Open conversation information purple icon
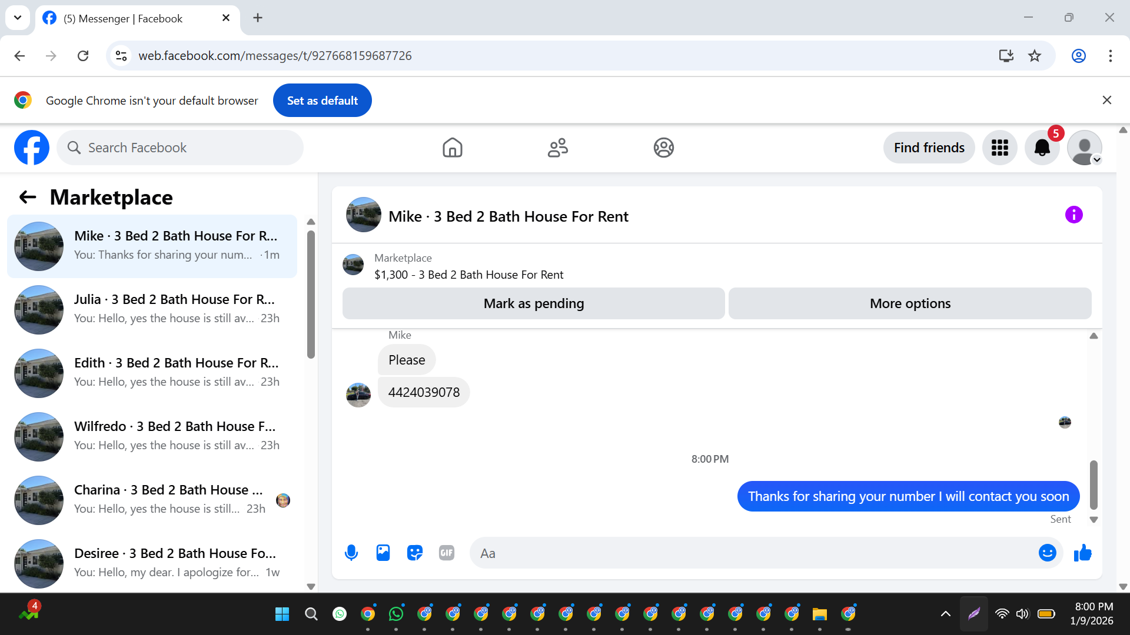 (1073, 215)
